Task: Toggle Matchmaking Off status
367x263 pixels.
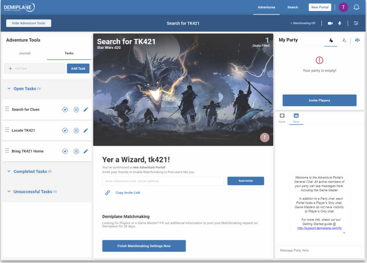Action: [x=303, y=23]
